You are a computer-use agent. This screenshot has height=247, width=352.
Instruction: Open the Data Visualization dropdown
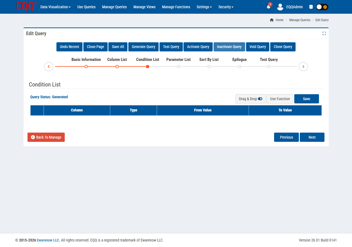click(55, 7)
